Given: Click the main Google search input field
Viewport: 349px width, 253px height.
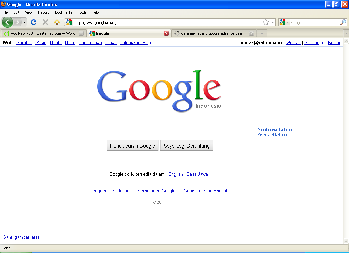Looking at the screenshot, I should (158, 132).
